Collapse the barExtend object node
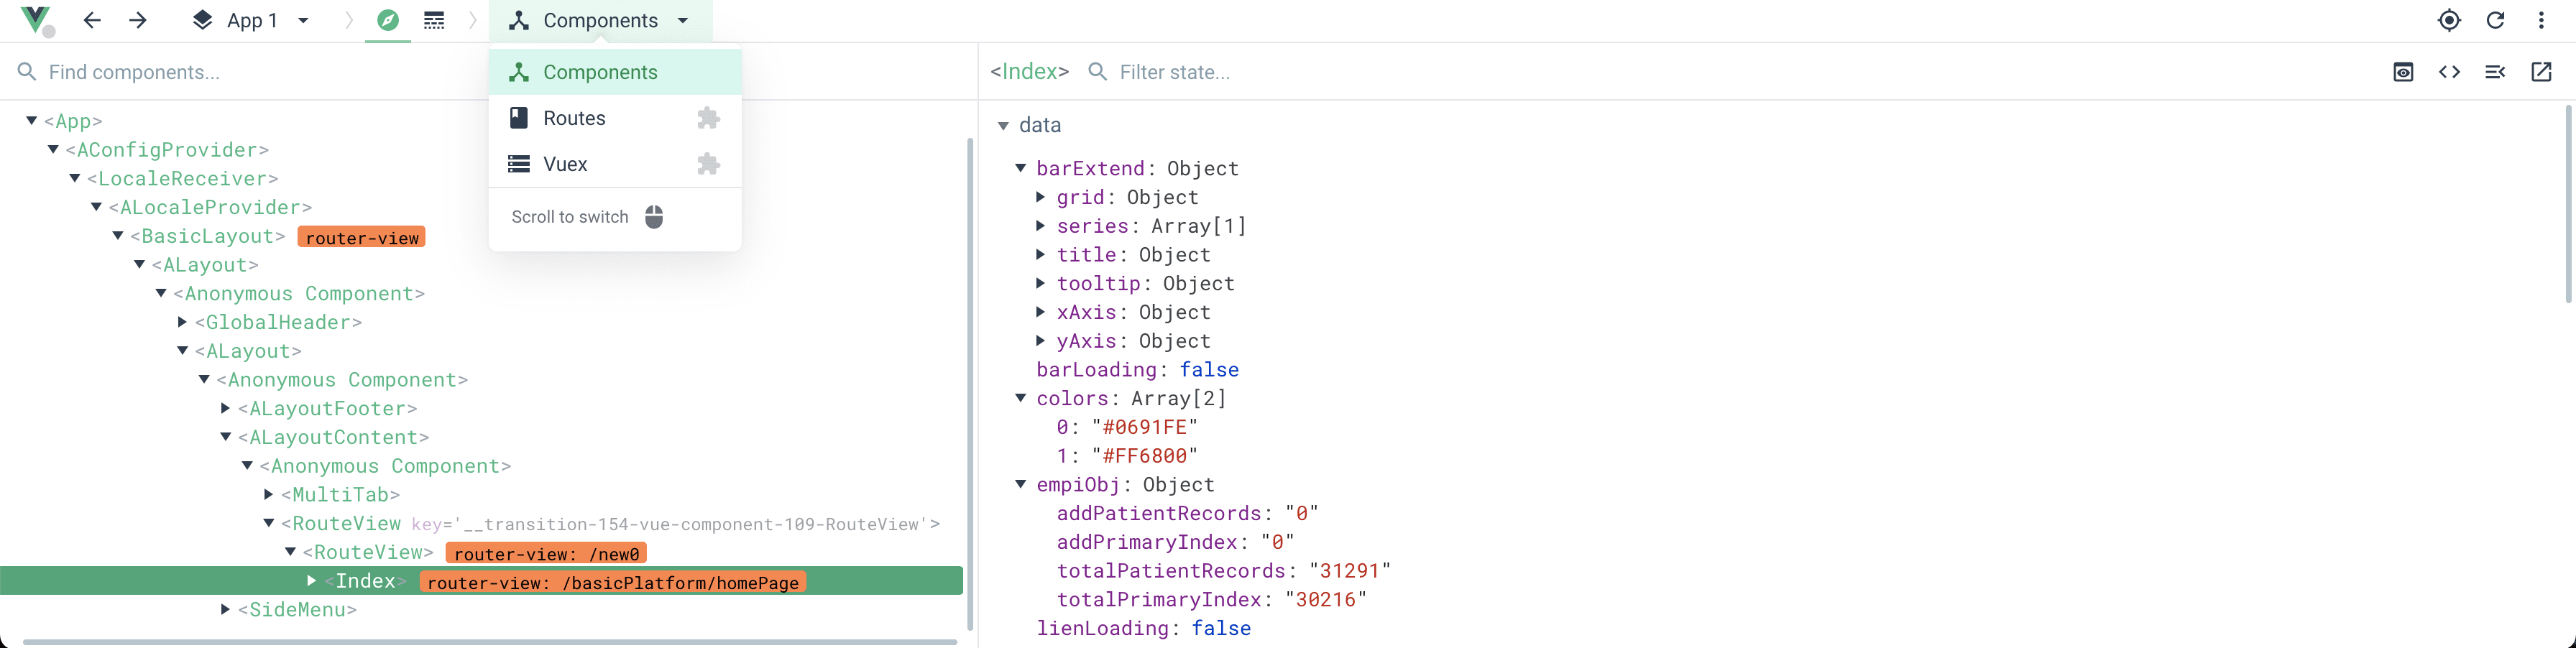Screen dimensions: 2576x648 [1020, 168]
